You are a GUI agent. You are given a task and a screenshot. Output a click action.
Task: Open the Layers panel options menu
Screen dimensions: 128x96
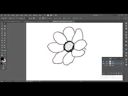tap(123, 59)
